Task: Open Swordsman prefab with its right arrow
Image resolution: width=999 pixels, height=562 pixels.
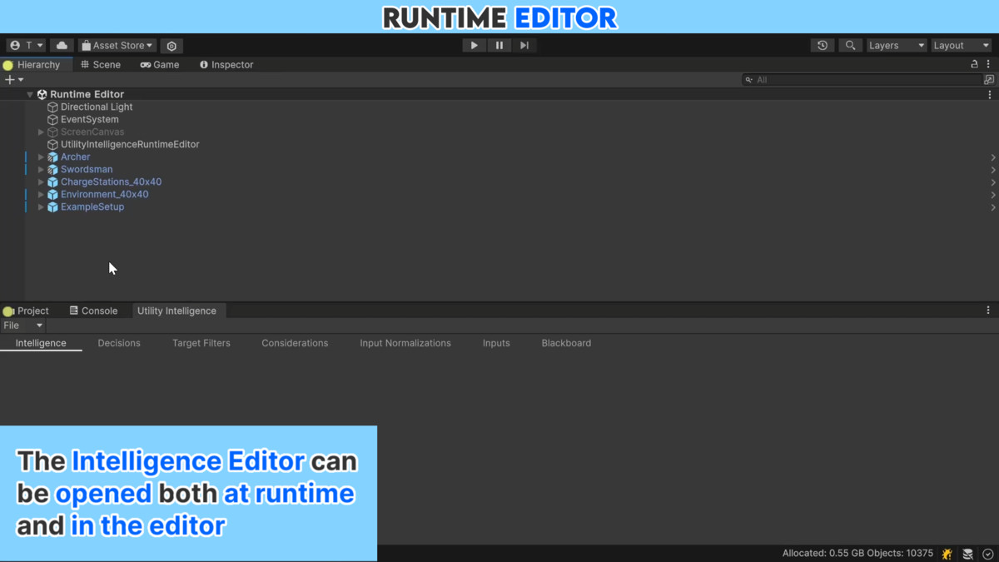Action: (x=992, y=170)
